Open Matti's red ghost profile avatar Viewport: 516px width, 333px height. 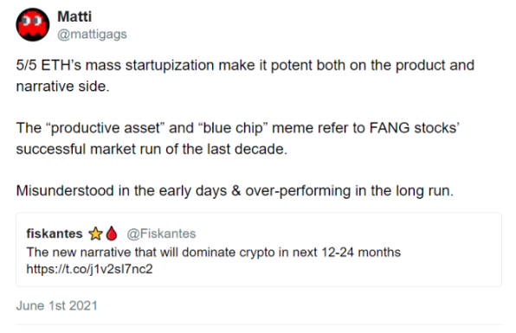[x=33, y=25]
